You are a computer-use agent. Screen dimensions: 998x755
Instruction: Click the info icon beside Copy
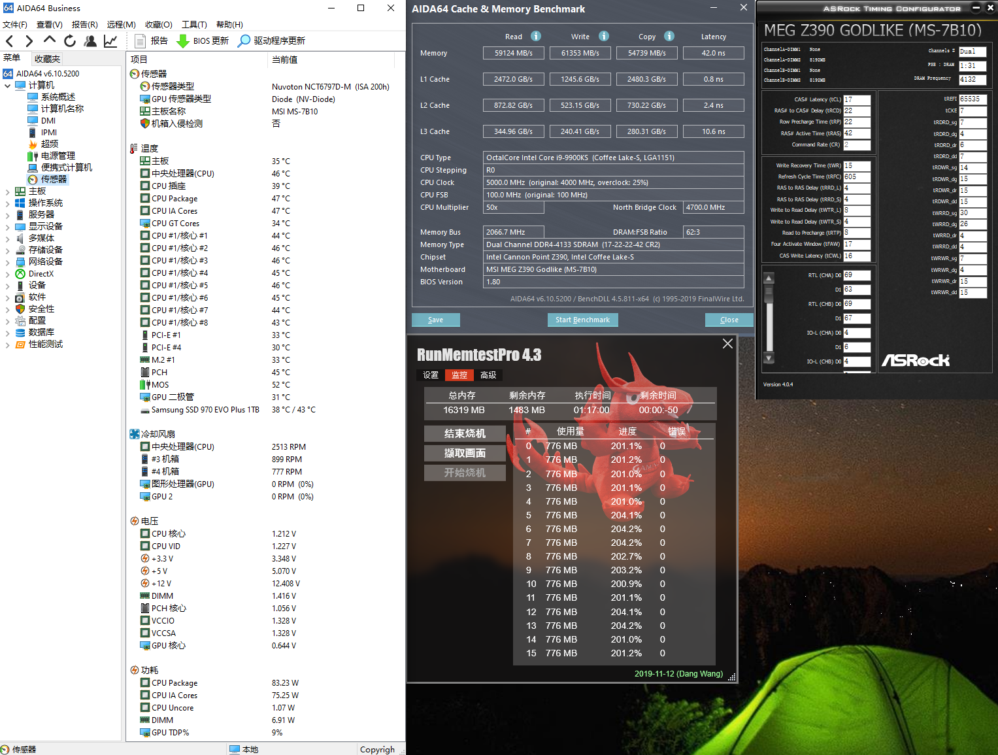[669, 37]
